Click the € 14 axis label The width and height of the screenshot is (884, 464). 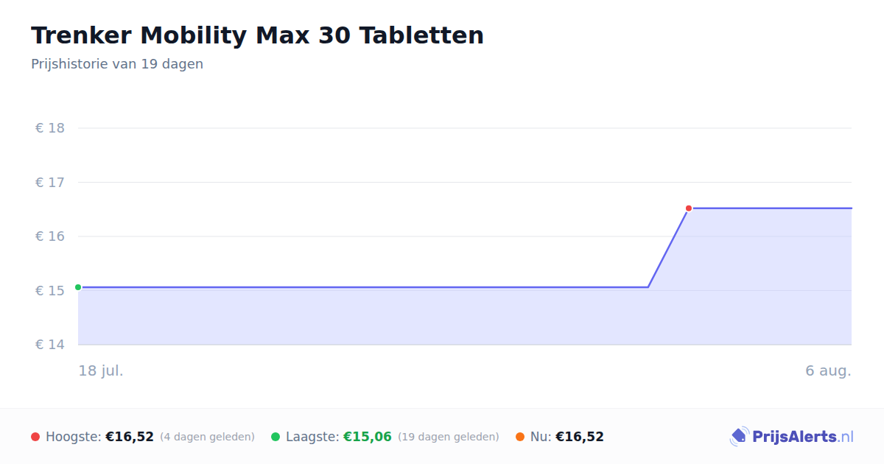(x=50, y=345)
